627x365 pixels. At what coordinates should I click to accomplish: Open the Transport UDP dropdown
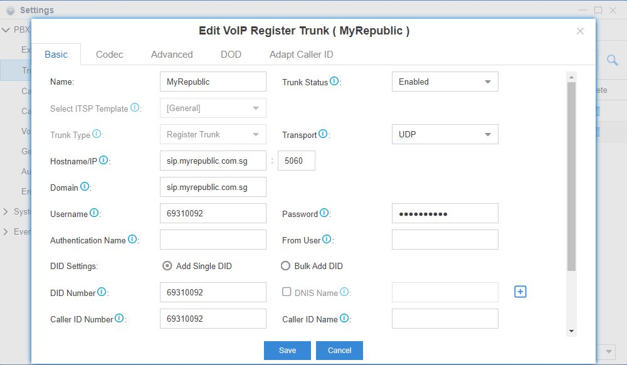tap(445, 134)
